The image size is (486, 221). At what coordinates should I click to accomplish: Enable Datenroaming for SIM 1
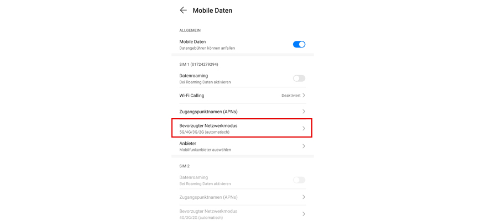coord(299,78)
